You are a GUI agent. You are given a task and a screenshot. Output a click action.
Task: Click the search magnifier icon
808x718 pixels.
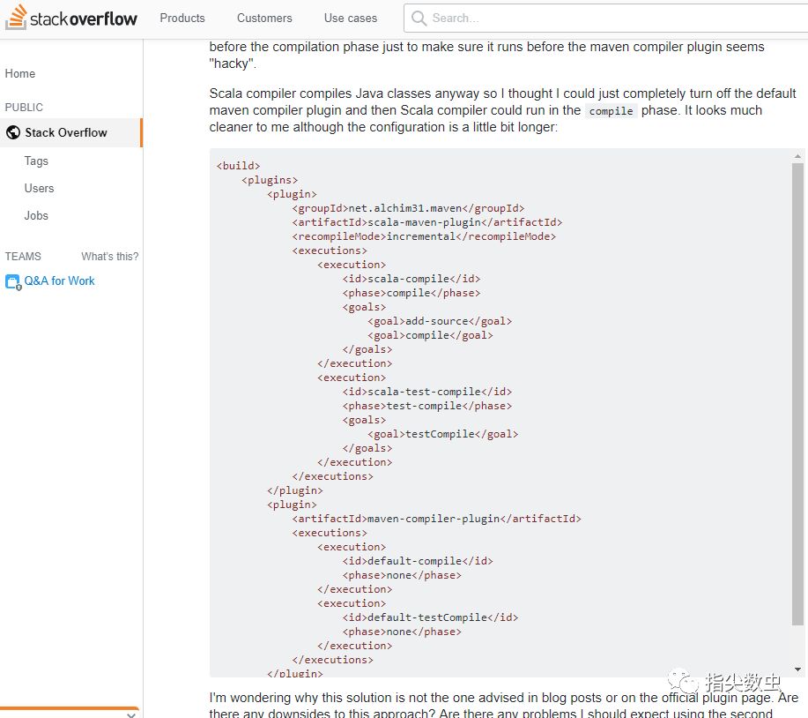coord(419,18)
